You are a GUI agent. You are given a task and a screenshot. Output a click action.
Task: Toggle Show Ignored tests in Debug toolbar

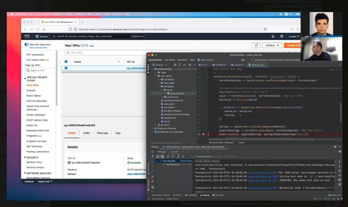pos(162,157)
